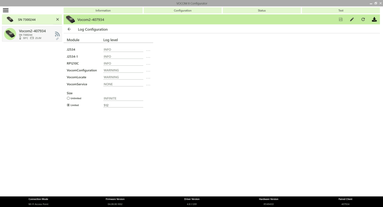Go to the Test tab
Viewport: 383px width, 207px height.
[341, 10]
